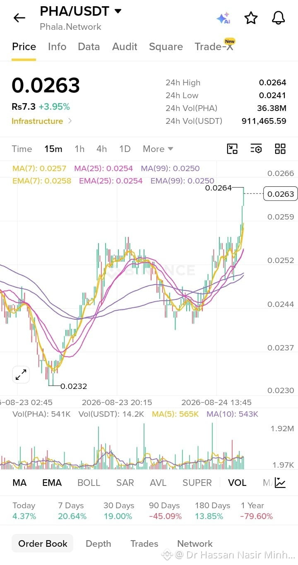This screenshot has width=298, height=565.
Task: Tap the MA(5): 565K volume legend
Action: pos(175,414)
